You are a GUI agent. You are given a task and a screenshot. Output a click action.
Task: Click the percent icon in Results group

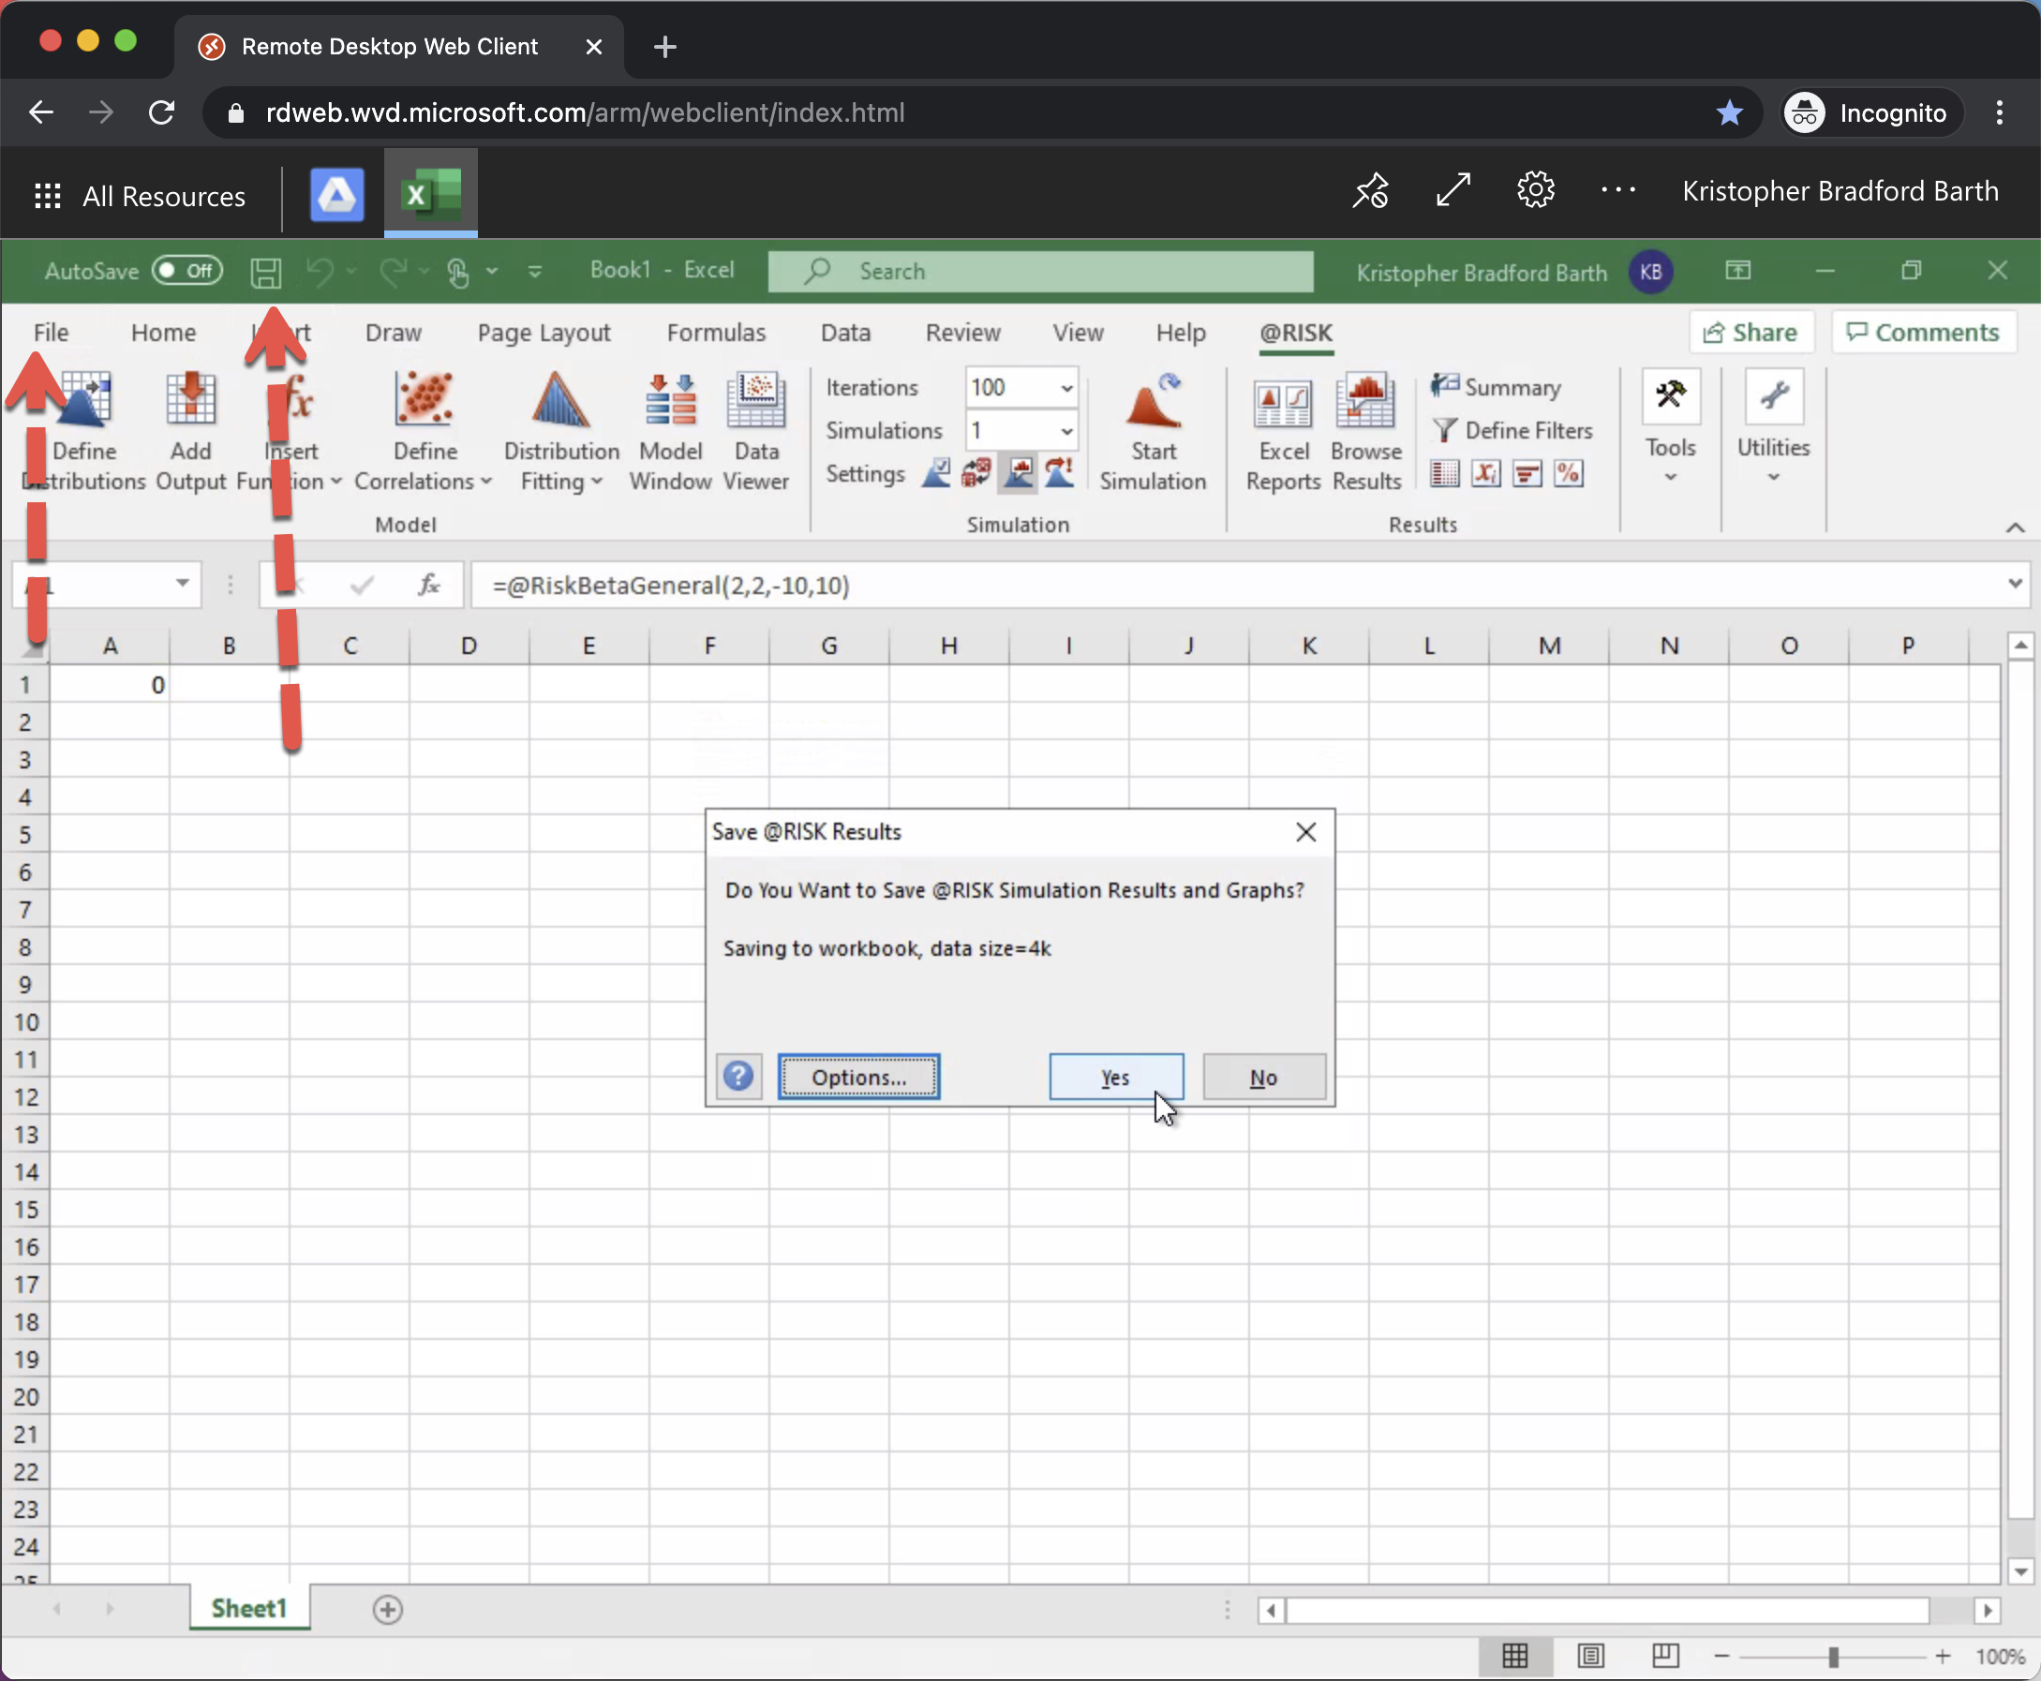click(x=1569, y=473)
